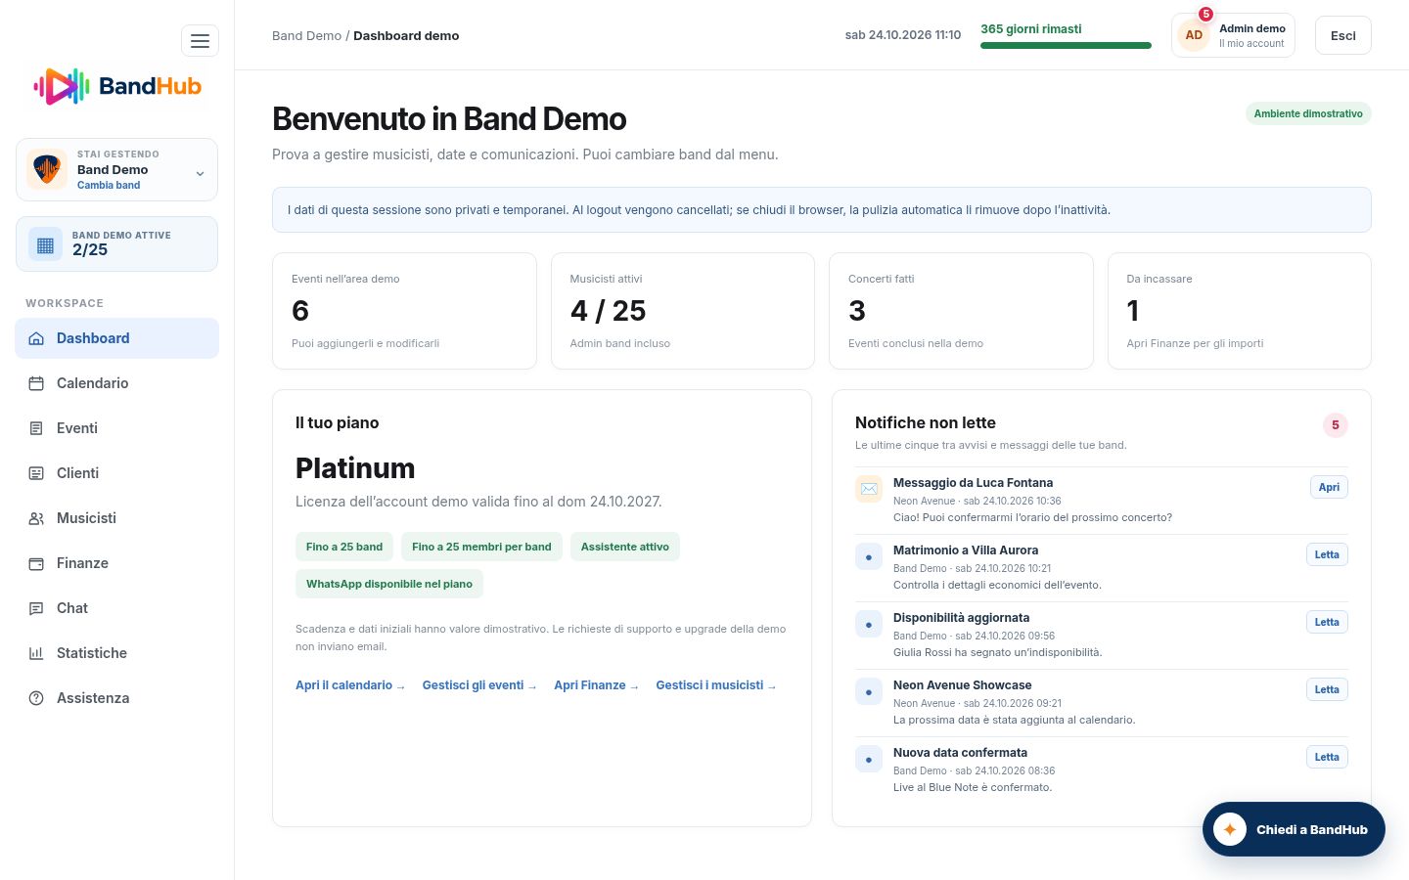The width and height of the screenshot is (1409, 880).
Task: Click the Concerti fatti card
Action: tap(961, 311)
